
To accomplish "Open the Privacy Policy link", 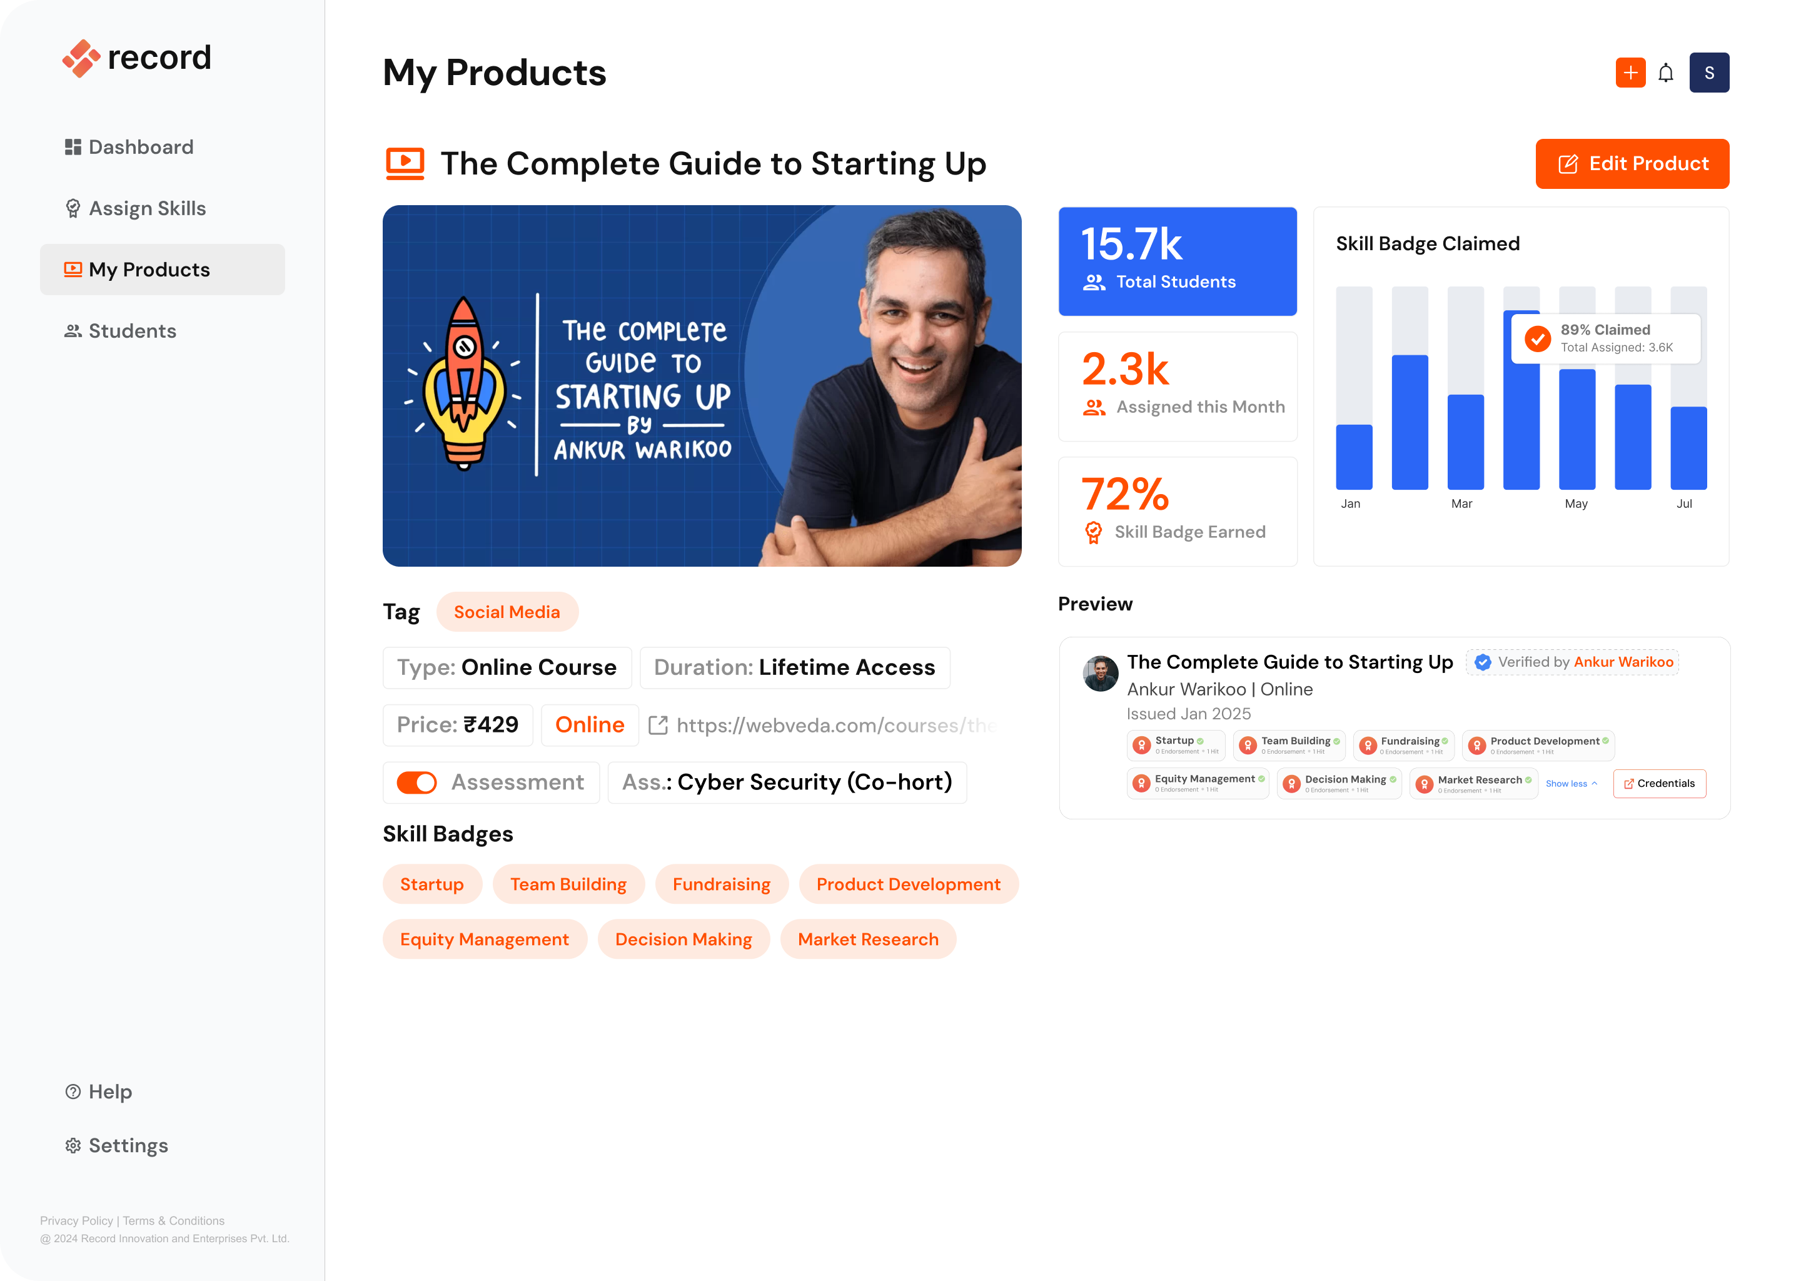I will coord(76,1220).
